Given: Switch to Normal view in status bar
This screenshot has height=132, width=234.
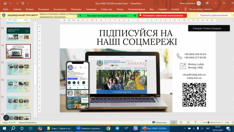Looking at the screenshot, I should coord(173,122).
